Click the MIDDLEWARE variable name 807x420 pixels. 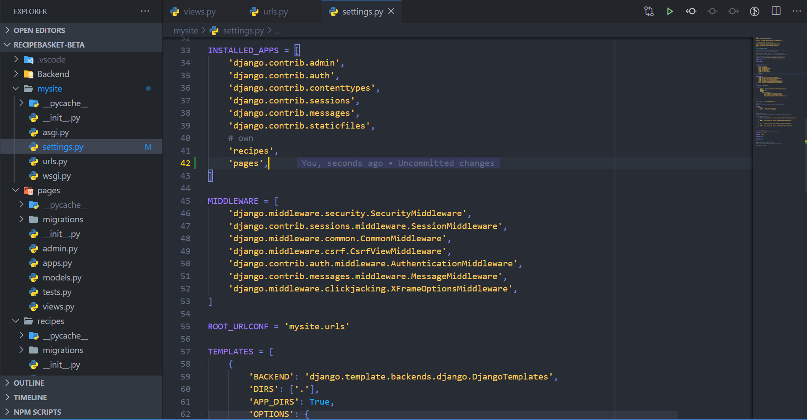tap(233, 201)
